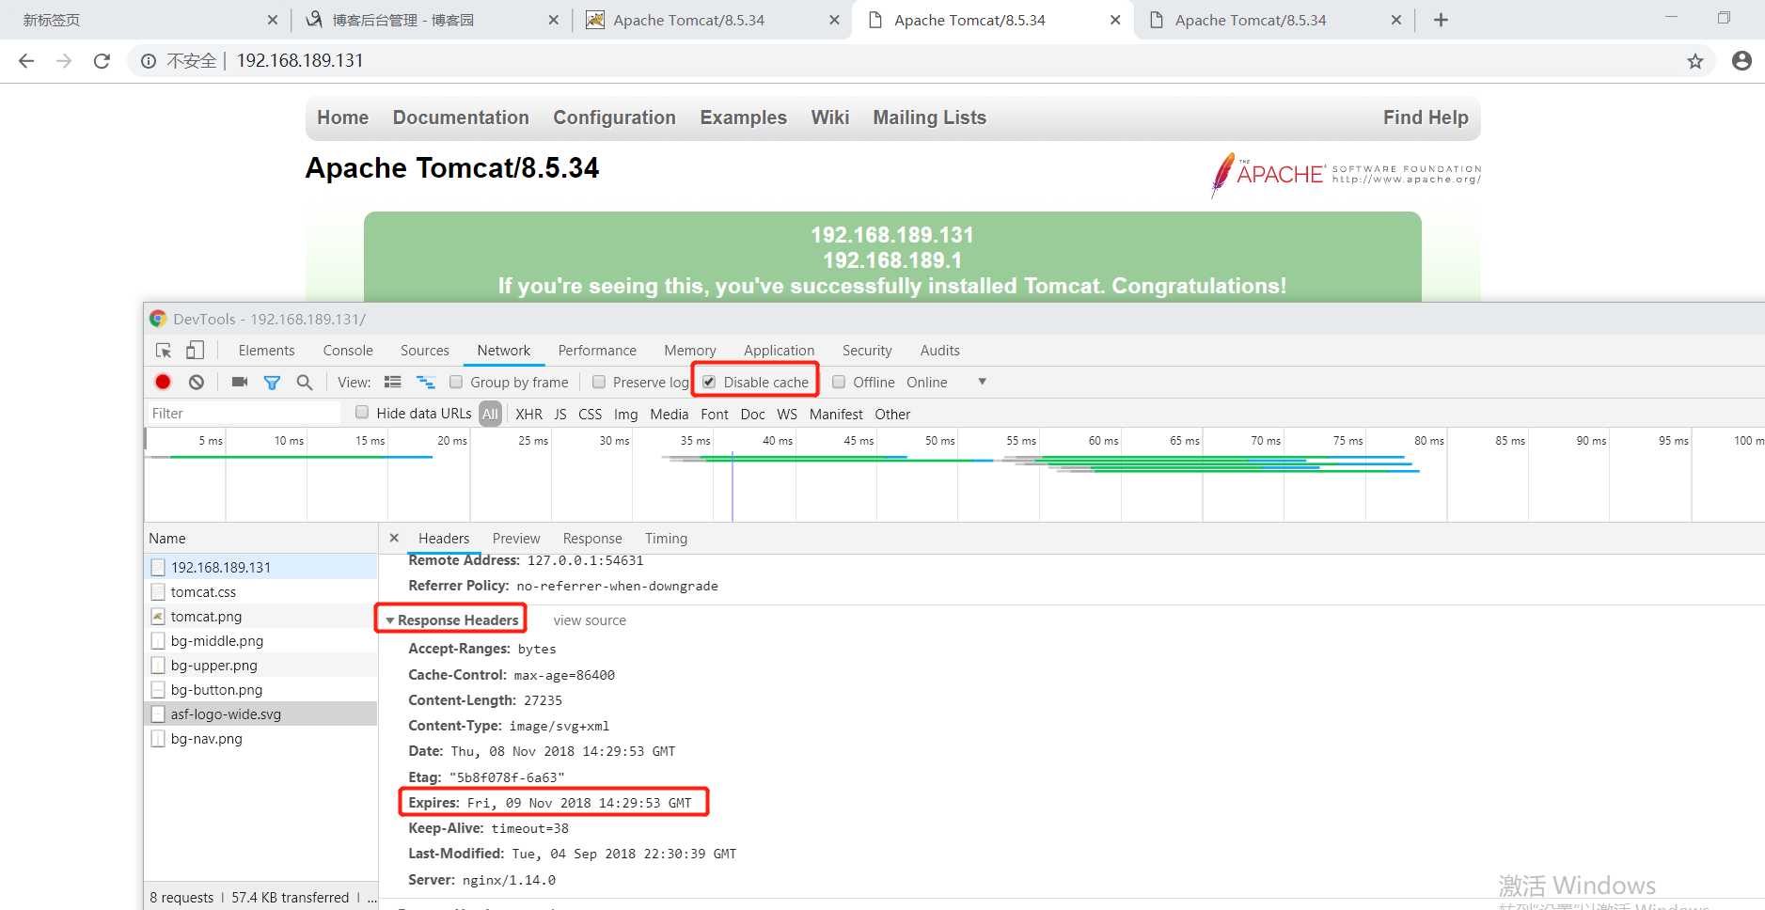Open the Application panel
The image size is (1765, 910).
pos(780,351)
